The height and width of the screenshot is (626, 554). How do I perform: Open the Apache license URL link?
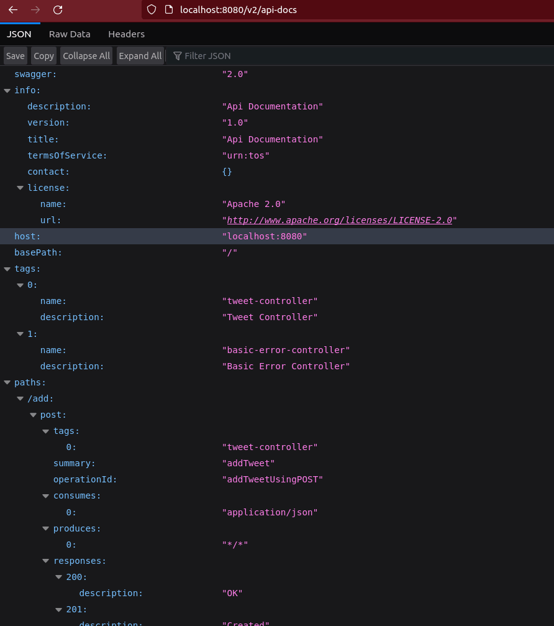click(340, 220)
